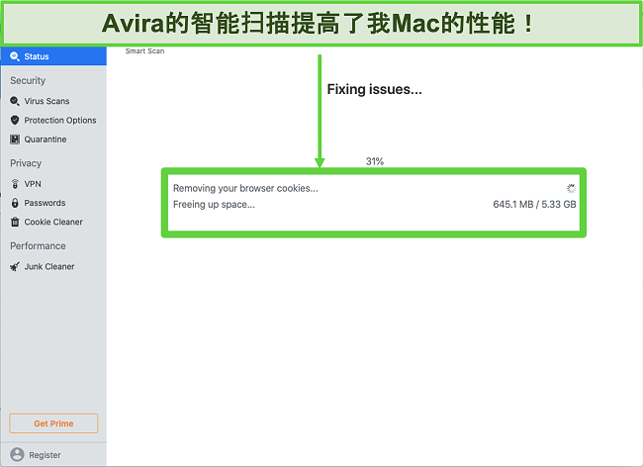This screenshot has height=467, width=643.
Task: Click the Get Prime button
Action: [53, 423]
